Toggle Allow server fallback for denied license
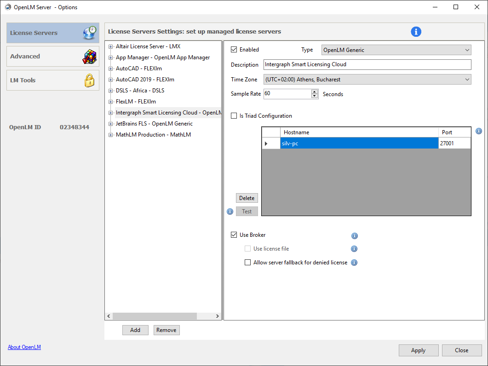This screenshot has width=488, height=366. click(248, 263)
